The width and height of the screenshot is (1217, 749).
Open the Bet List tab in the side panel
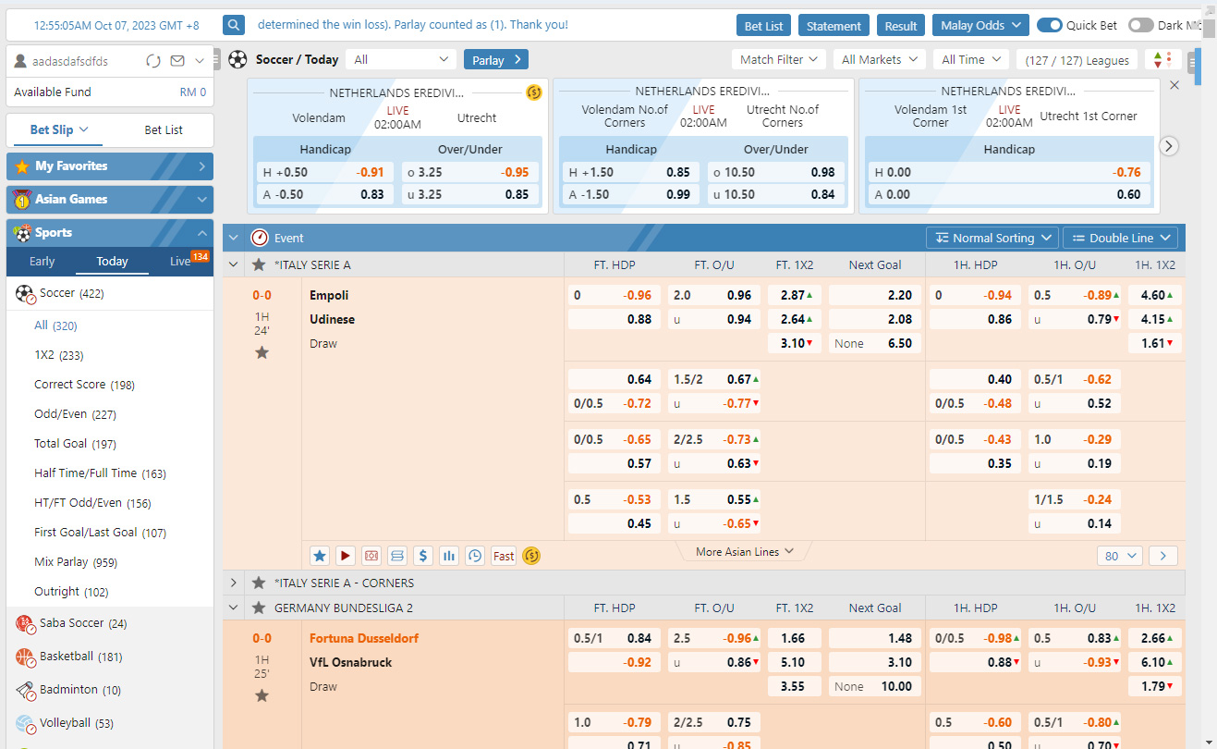[x=164, y=129]
